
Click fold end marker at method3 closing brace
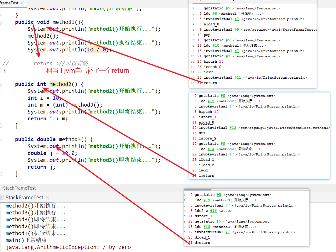click(x=1, y=174)
